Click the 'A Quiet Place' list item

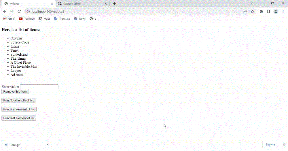tap(20, 63)
